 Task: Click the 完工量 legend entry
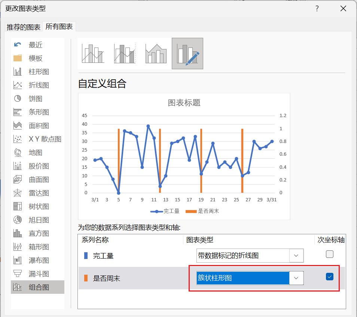[165, 211]
